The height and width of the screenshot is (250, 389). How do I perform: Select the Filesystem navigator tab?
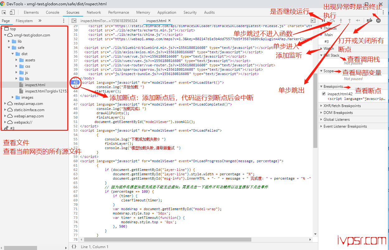24,21
